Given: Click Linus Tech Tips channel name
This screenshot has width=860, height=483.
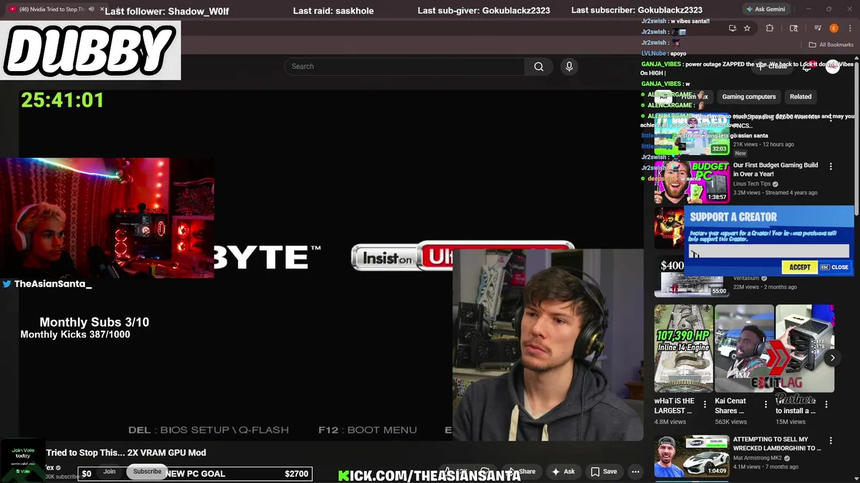Looking at the screenshot, I should point(752,184).
